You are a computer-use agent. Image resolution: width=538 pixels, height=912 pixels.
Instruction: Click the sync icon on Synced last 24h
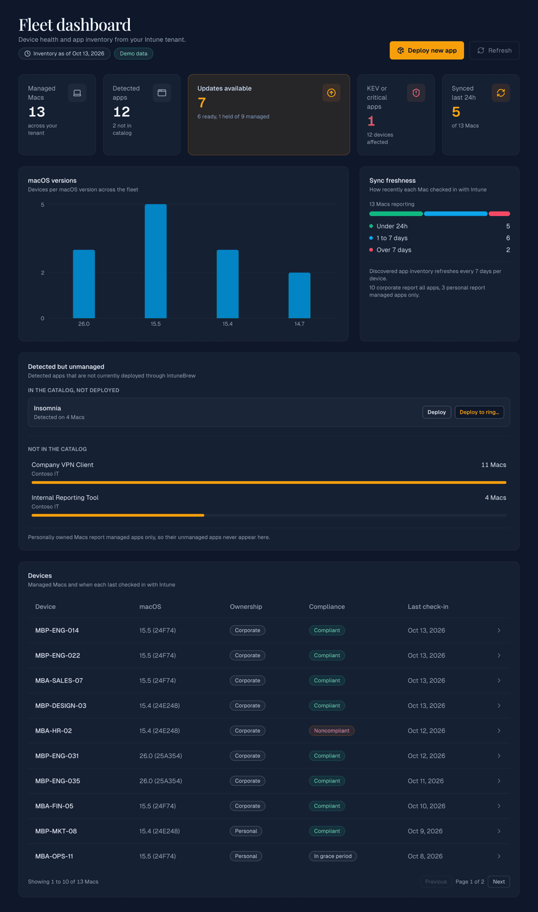click(x=501, y=93)
